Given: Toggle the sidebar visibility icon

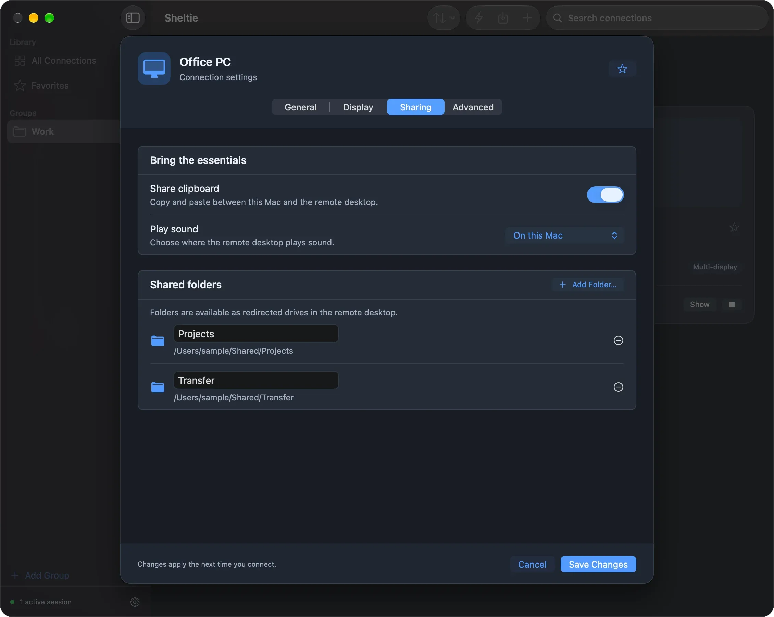Looking at the screenshot, I should click(133, 17).
